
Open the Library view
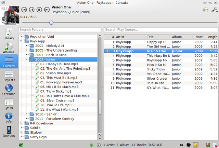click(x=9, y=34)
